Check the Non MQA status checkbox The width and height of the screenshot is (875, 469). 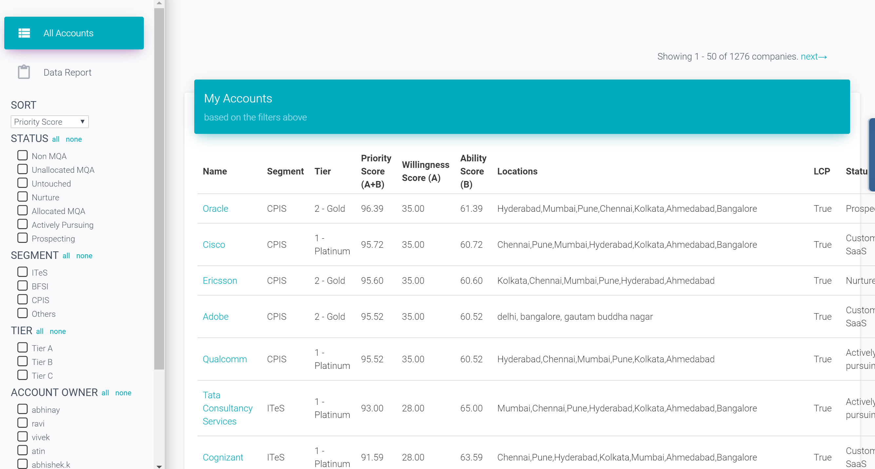click(22, 155)
